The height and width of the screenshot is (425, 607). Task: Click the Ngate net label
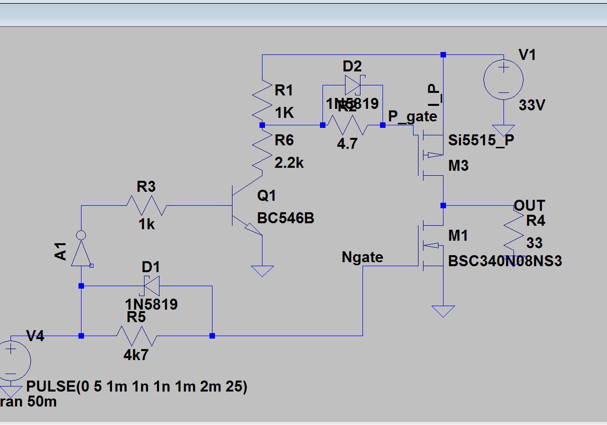tap(362, 257)
